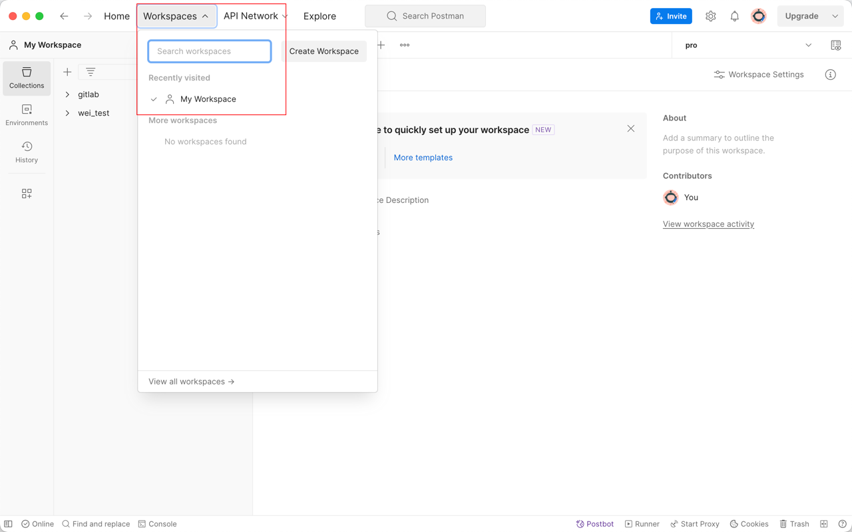Click Start Proxy in status bar
The width and height of the screenshot is (852, 532).
[694, 524]
